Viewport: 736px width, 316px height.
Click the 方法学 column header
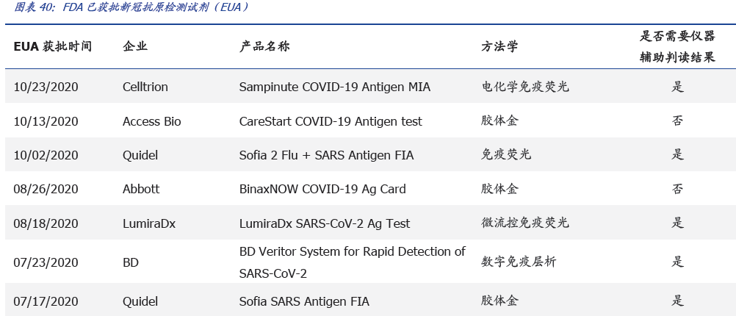[x=499, y=46]
